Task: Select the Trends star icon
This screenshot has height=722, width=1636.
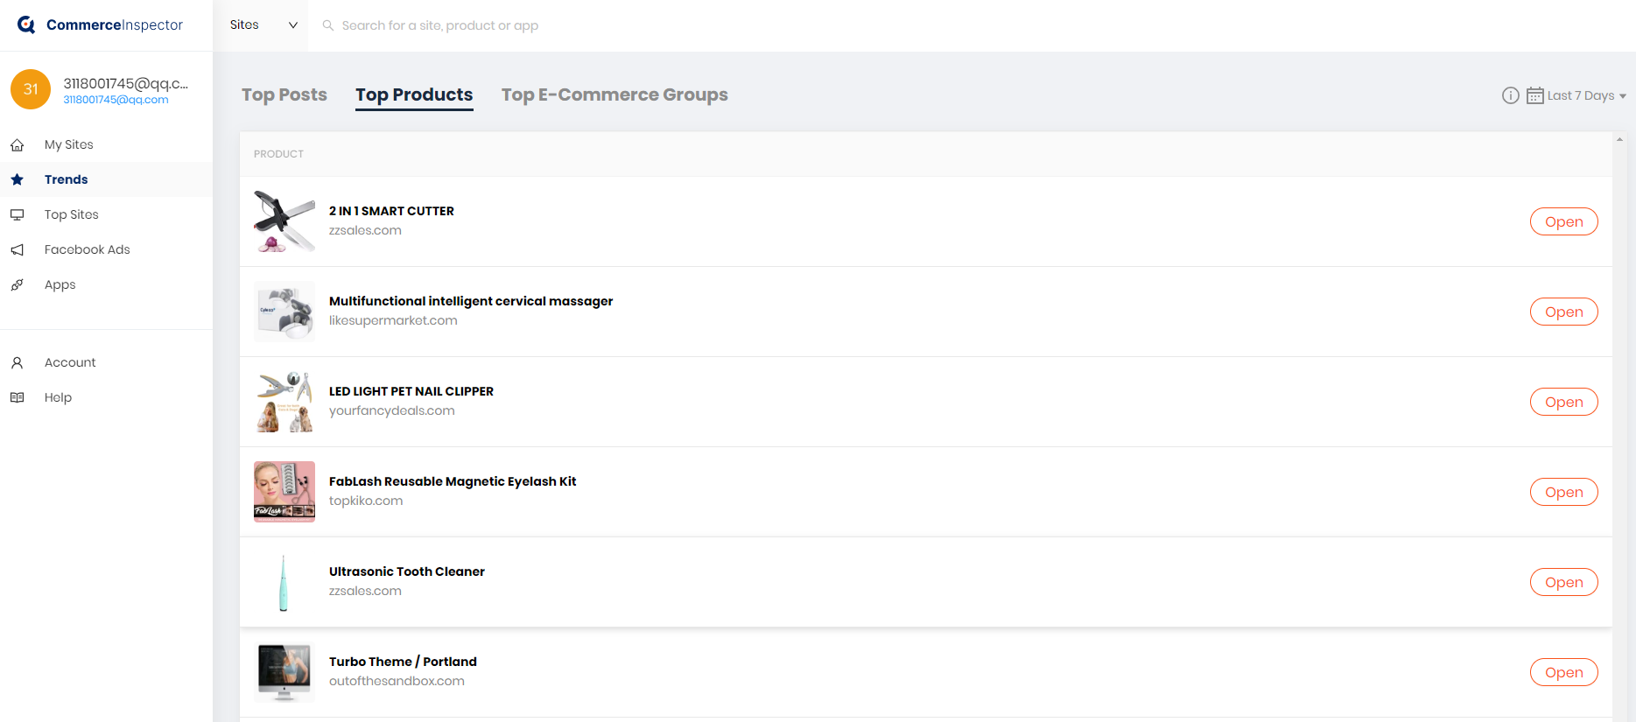Action: (x=17, y=179)
